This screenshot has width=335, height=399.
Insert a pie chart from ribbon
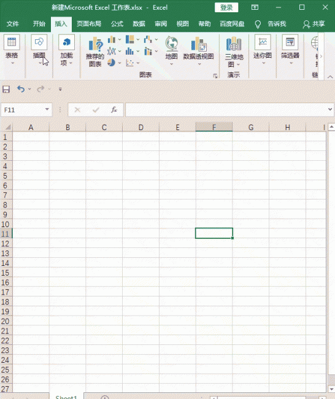111,63
